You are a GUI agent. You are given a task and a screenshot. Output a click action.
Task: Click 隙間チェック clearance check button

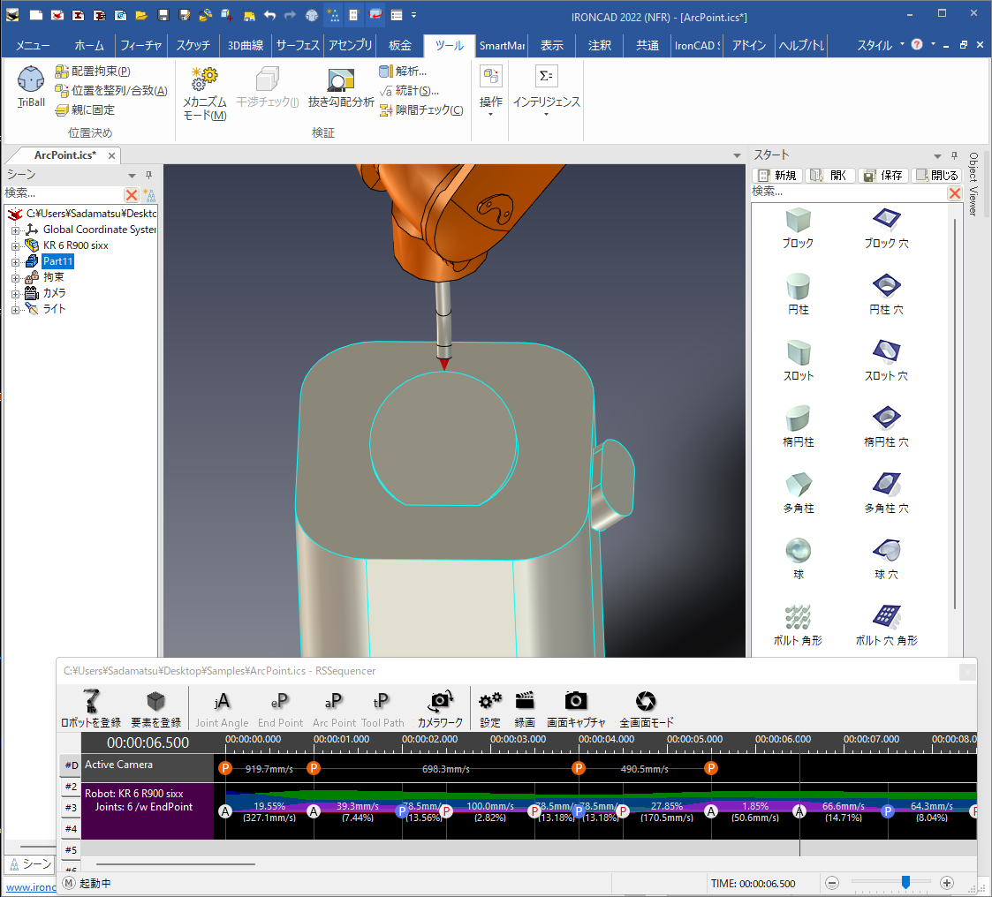pos(421,110)
